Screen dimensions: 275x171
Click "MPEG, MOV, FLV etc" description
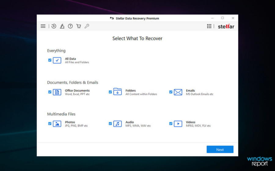coord(198,126)
